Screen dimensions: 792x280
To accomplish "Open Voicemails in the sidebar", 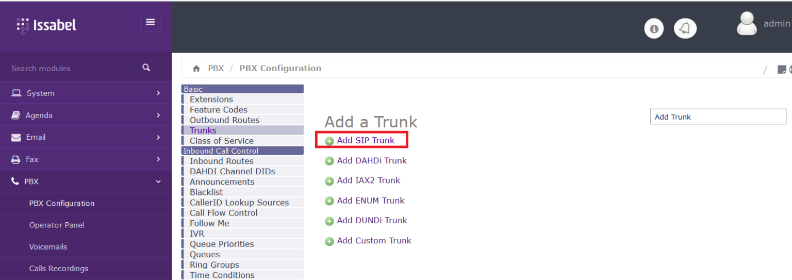I will [48, 246].
